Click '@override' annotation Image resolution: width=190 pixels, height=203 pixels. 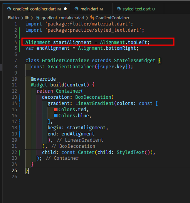pos(43,79)
